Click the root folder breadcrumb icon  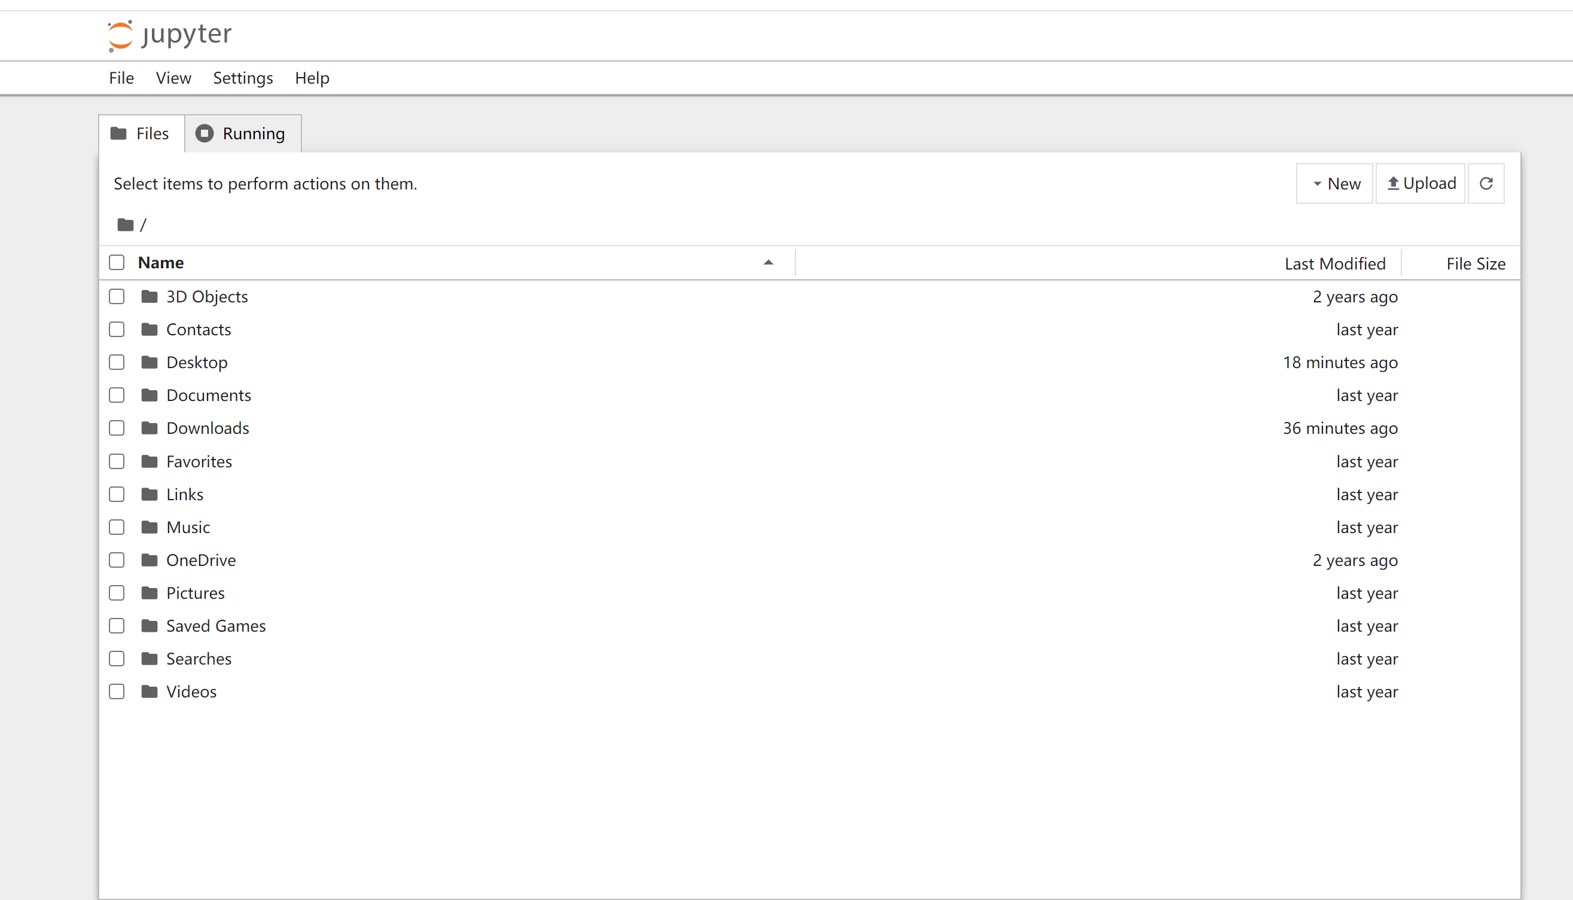point(126,225)
